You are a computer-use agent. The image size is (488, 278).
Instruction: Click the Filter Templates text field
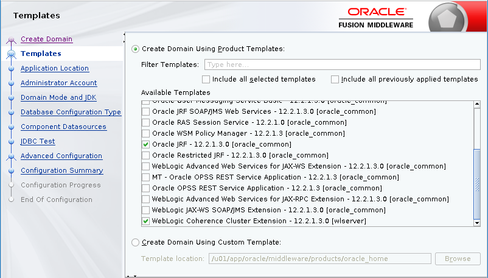coord(342,64)
